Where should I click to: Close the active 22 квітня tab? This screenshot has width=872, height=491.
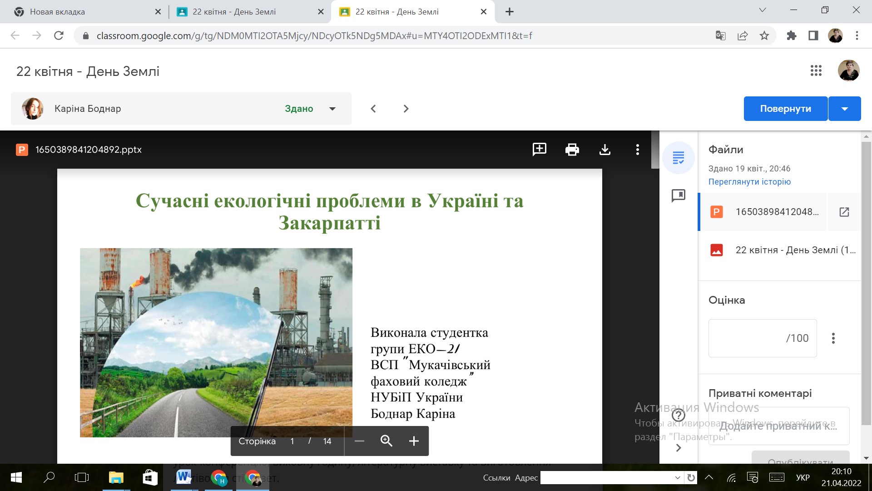pyautogui.click(x=484, y=12)
